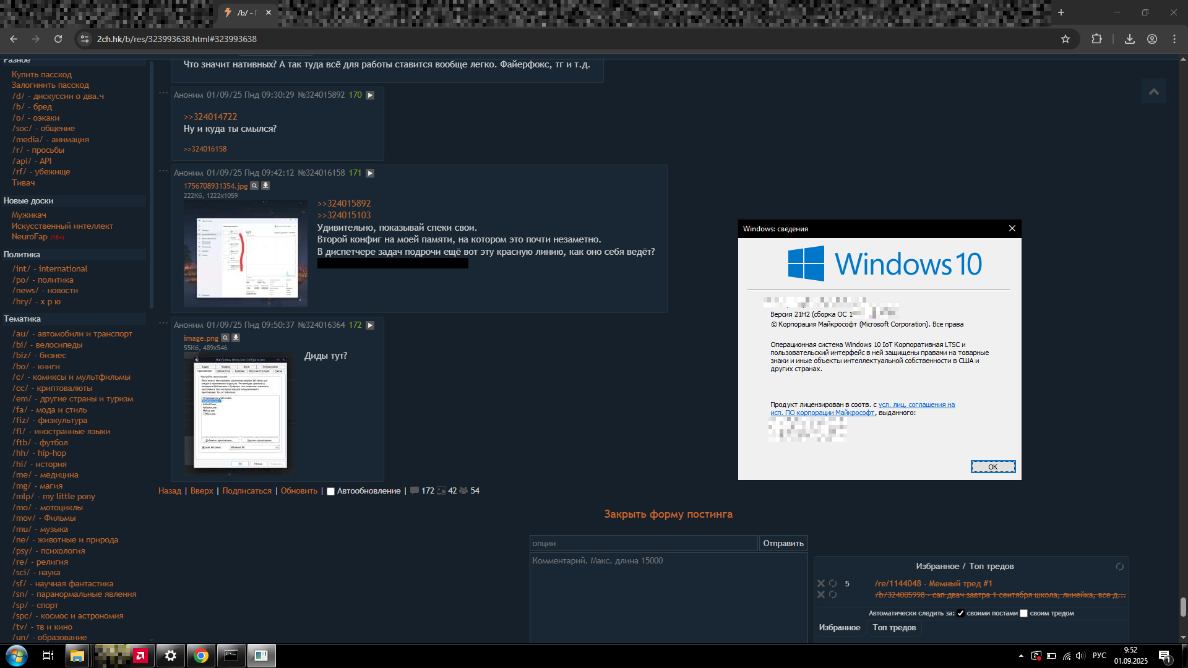This screenshot has height=668, width=1188.
Task: Download image.png via its arrow icon
Action: pyautogui.click(x=236, y=338)
